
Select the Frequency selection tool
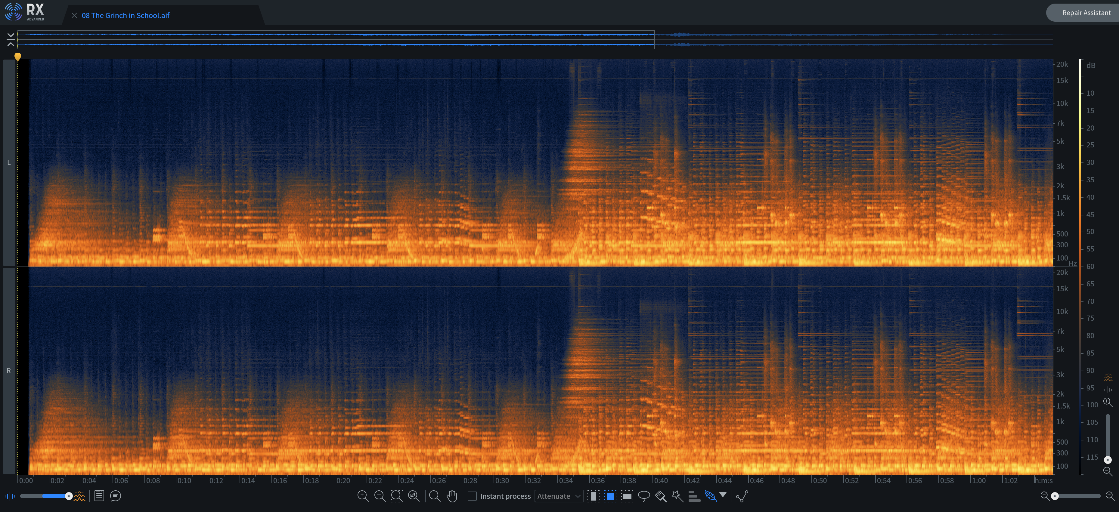pyautogui.click(x=627, y=496)
